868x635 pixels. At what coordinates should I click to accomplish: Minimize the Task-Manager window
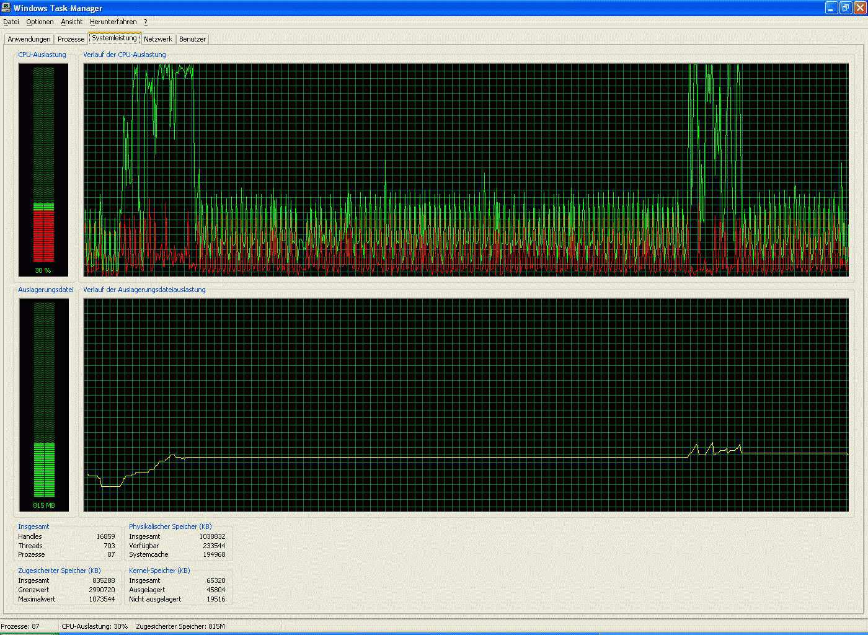tap(831, 8)
